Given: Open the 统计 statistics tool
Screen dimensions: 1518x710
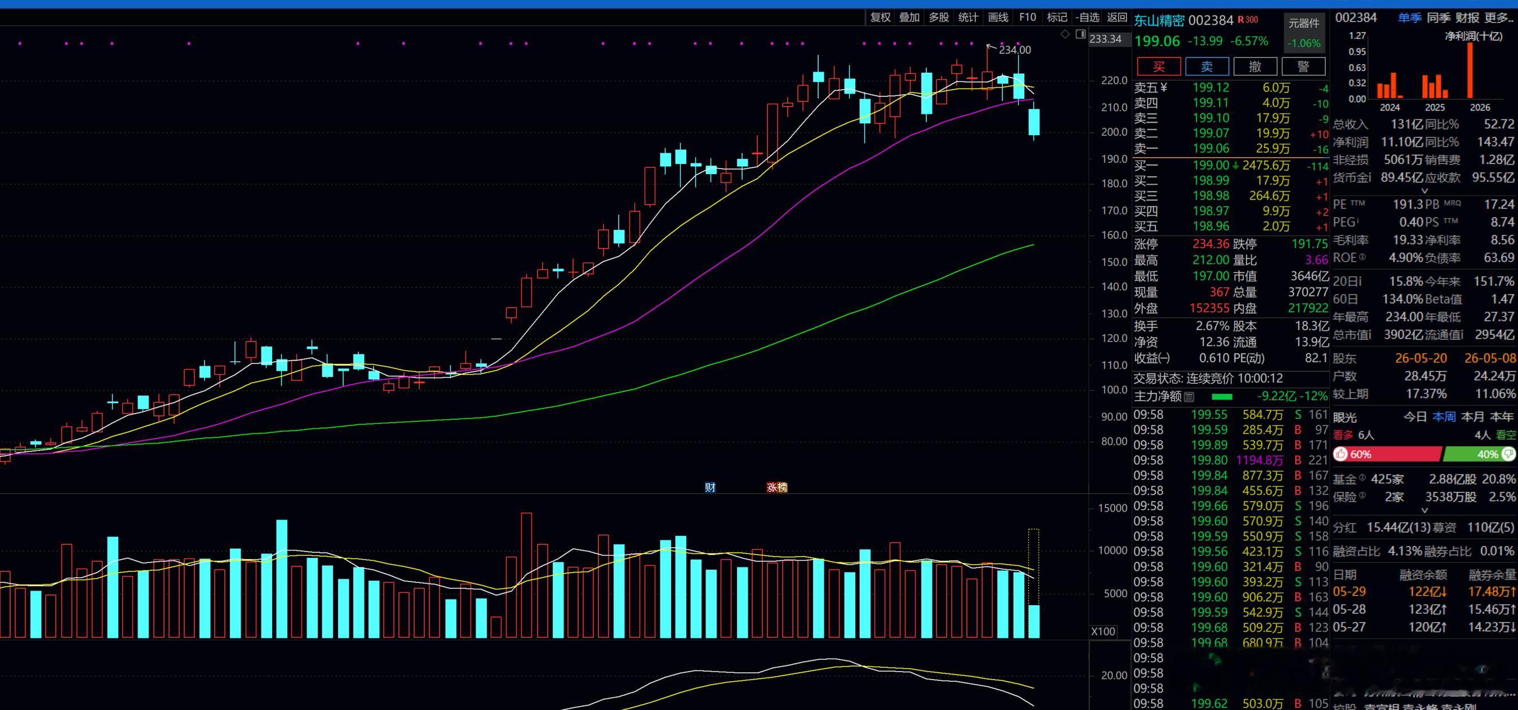Looking at the screenshot, I should coord(968,17).
